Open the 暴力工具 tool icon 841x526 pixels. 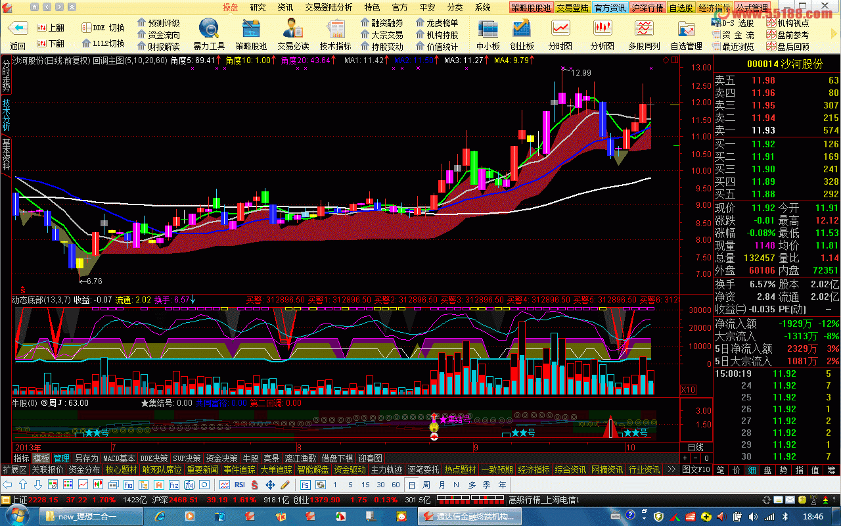209,28
